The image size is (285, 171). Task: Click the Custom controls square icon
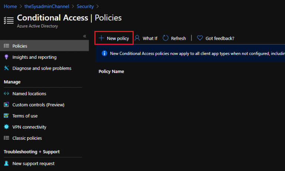click(6, 104)
